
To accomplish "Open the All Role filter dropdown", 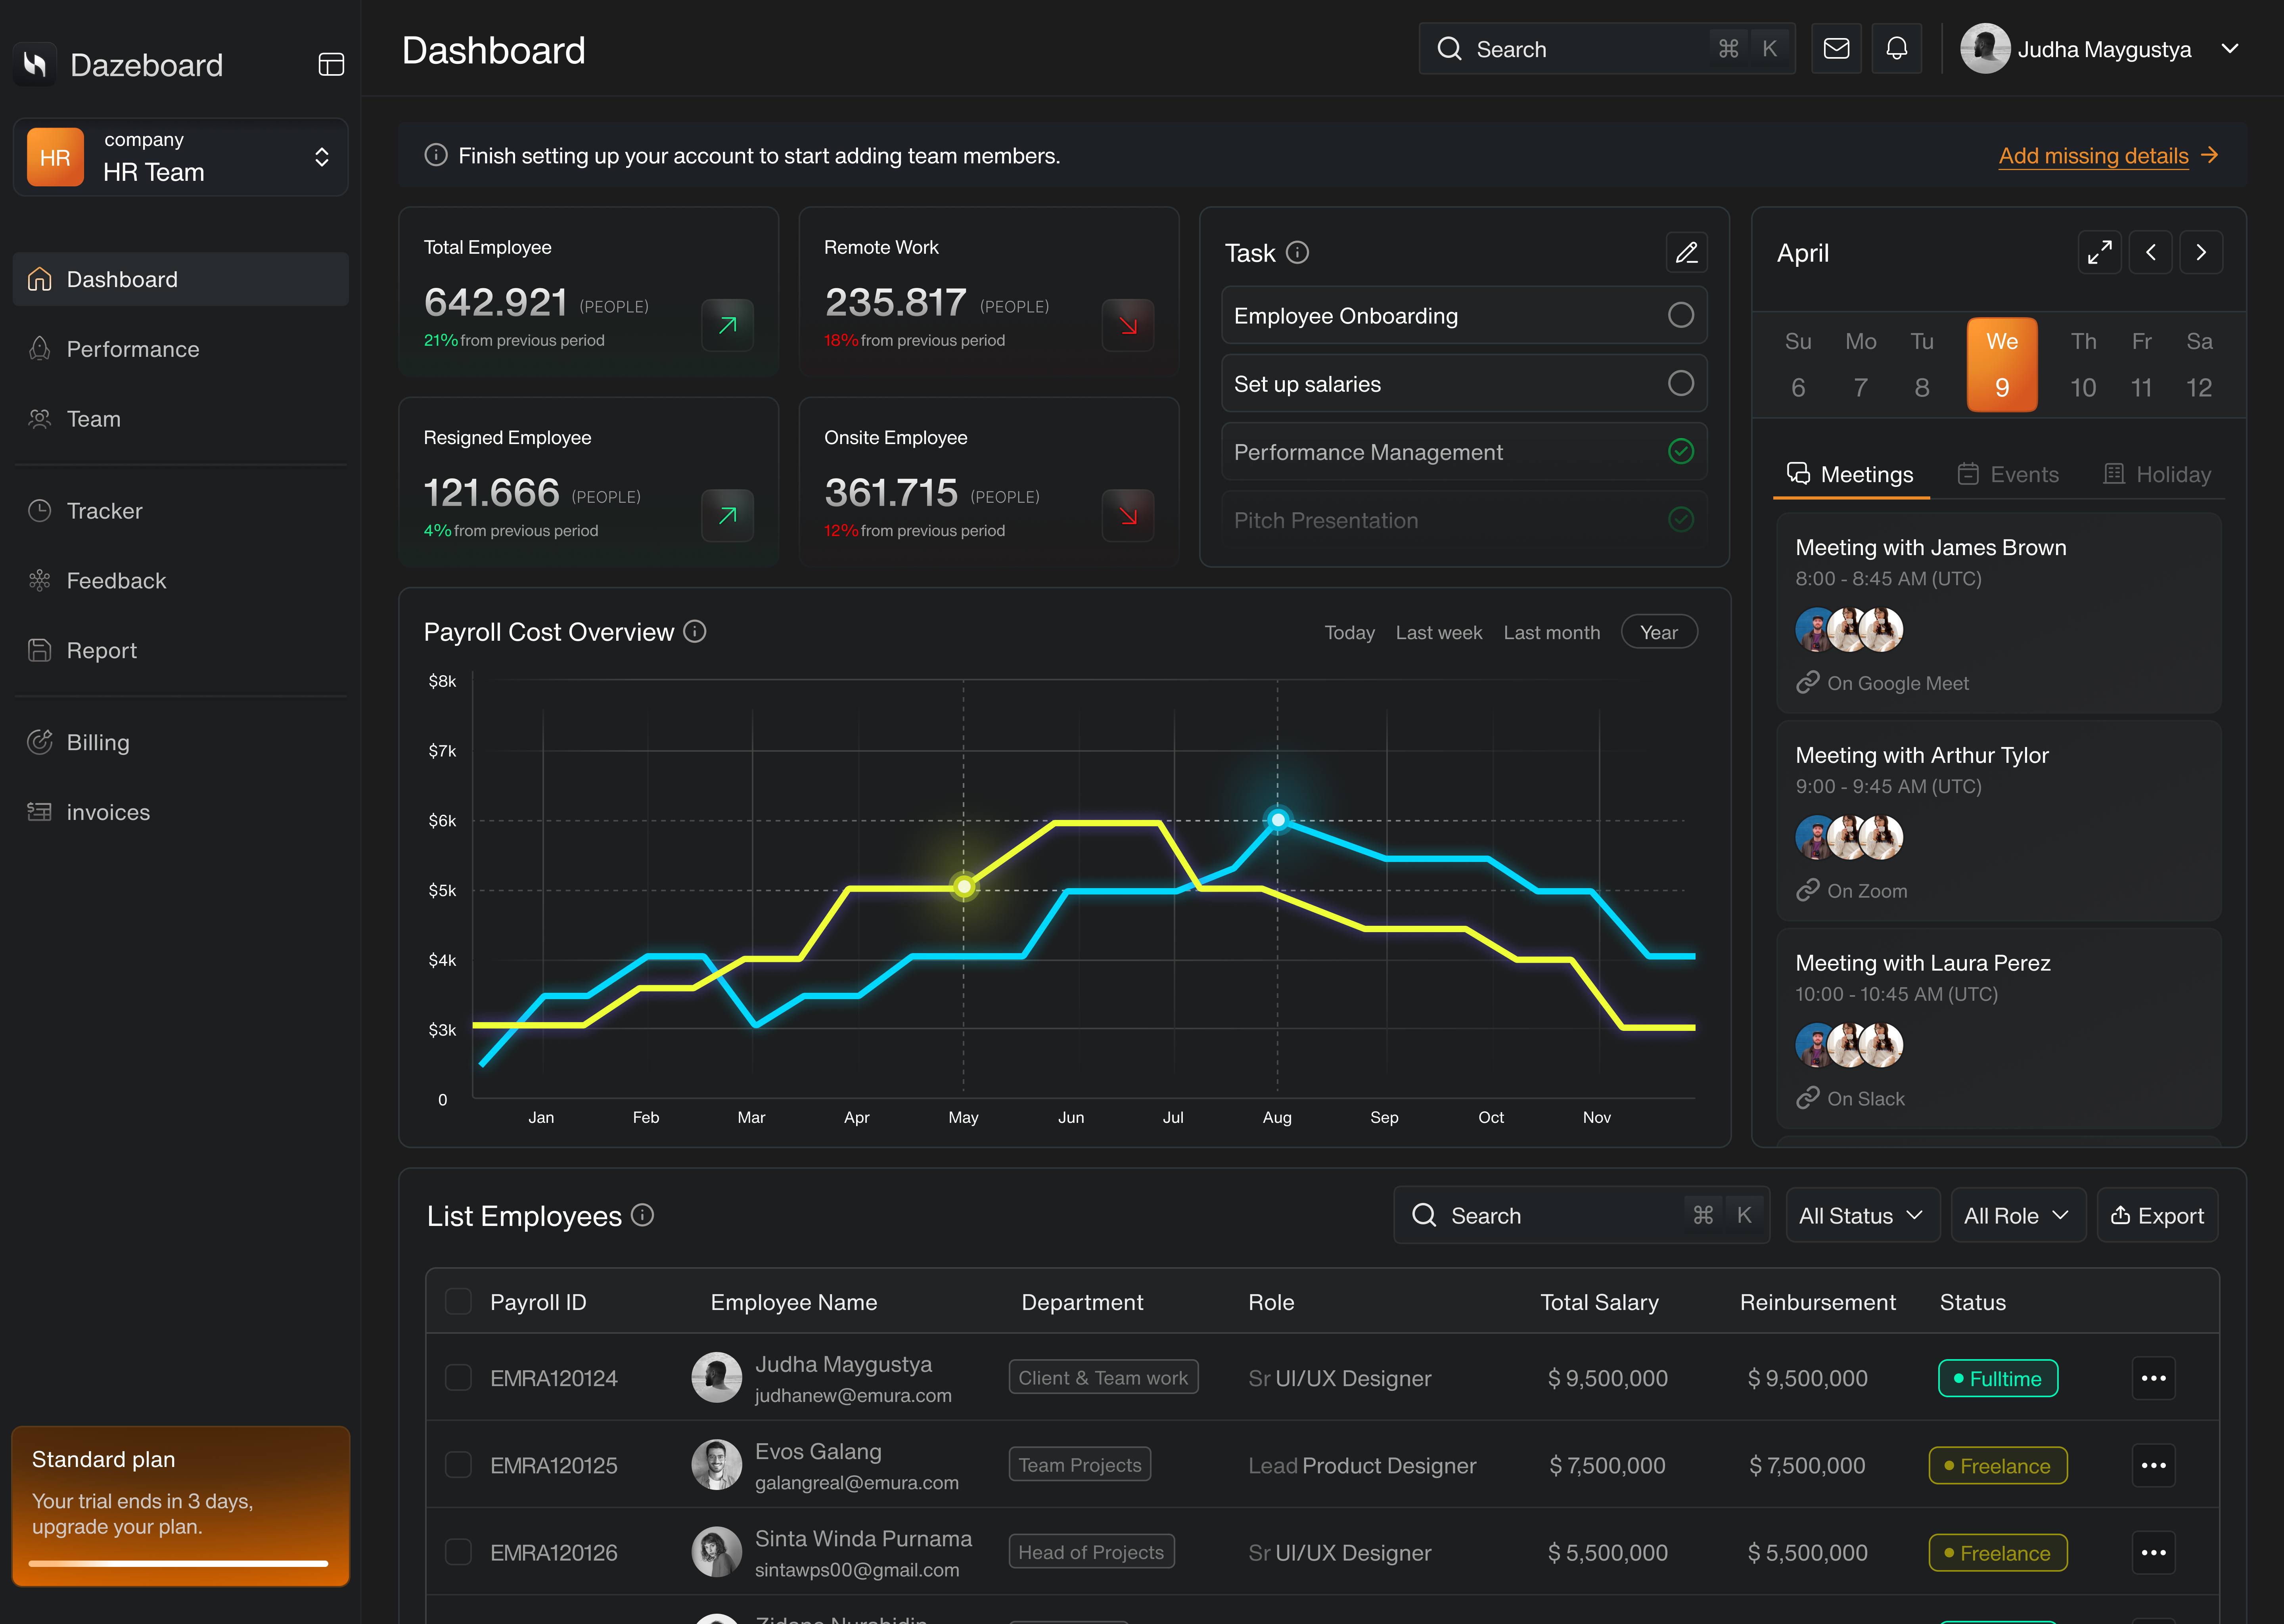I will 2017,1215.
